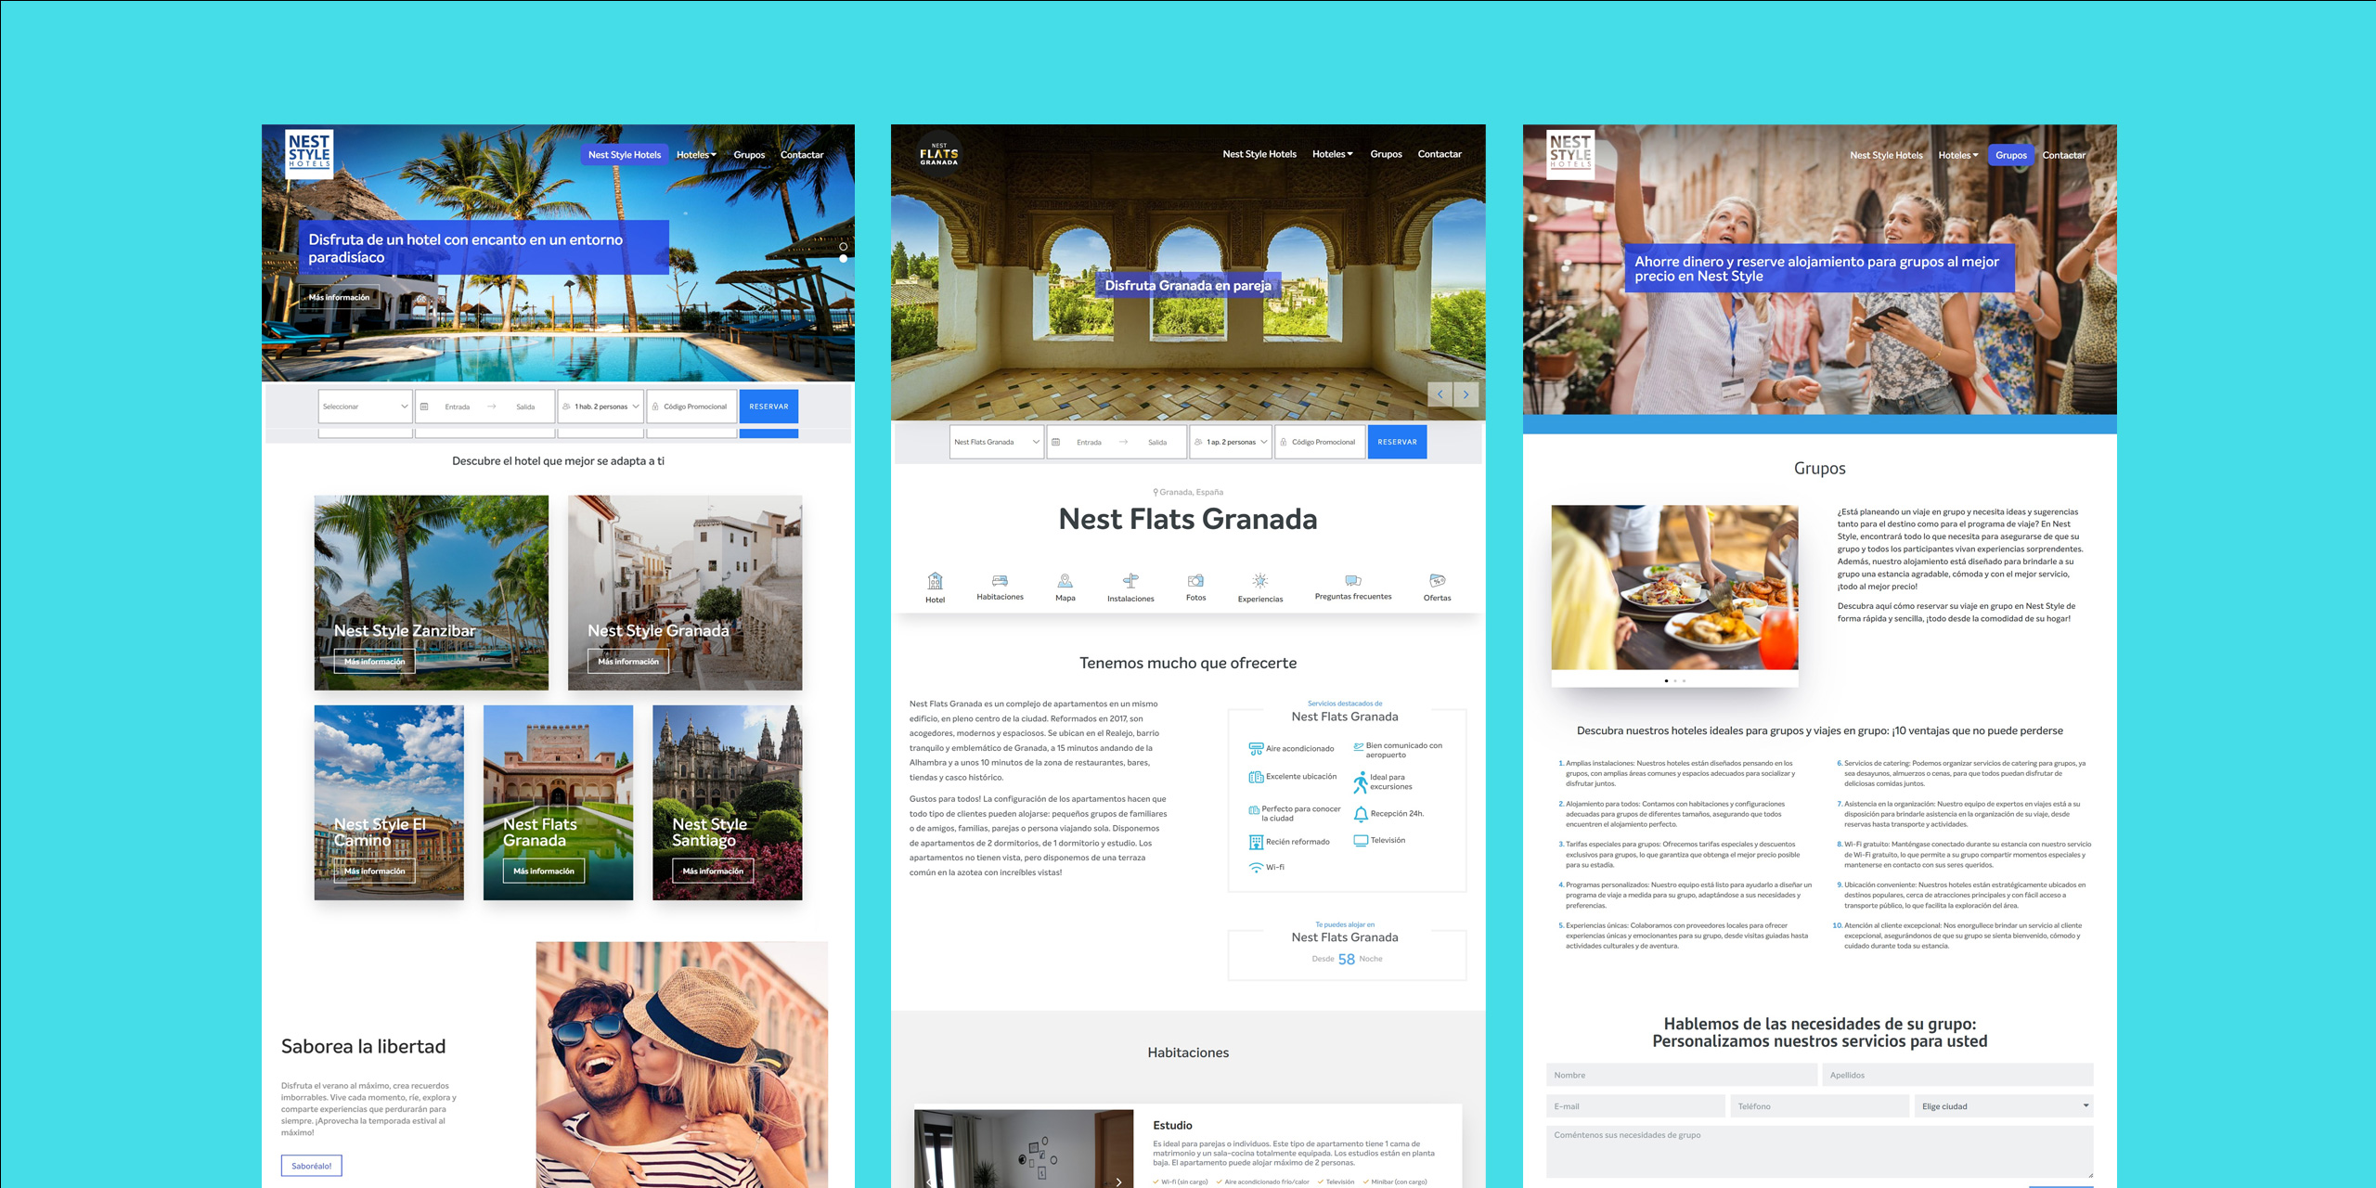
Task: Click the Mapa location icon
Action: click(x=1065, y=581)
